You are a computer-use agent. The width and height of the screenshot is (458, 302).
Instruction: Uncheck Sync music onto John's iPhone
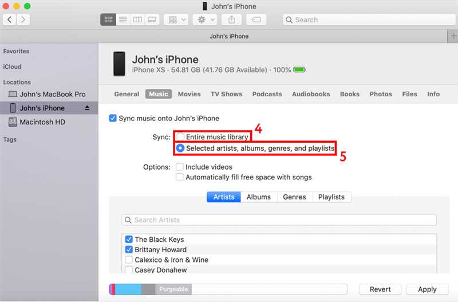pyautogui.click(x=113, y=118)
